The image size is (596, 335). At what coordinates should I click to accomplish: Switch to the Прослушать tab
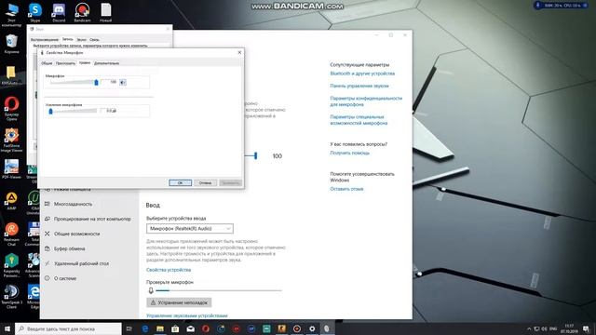click(65, 63)
